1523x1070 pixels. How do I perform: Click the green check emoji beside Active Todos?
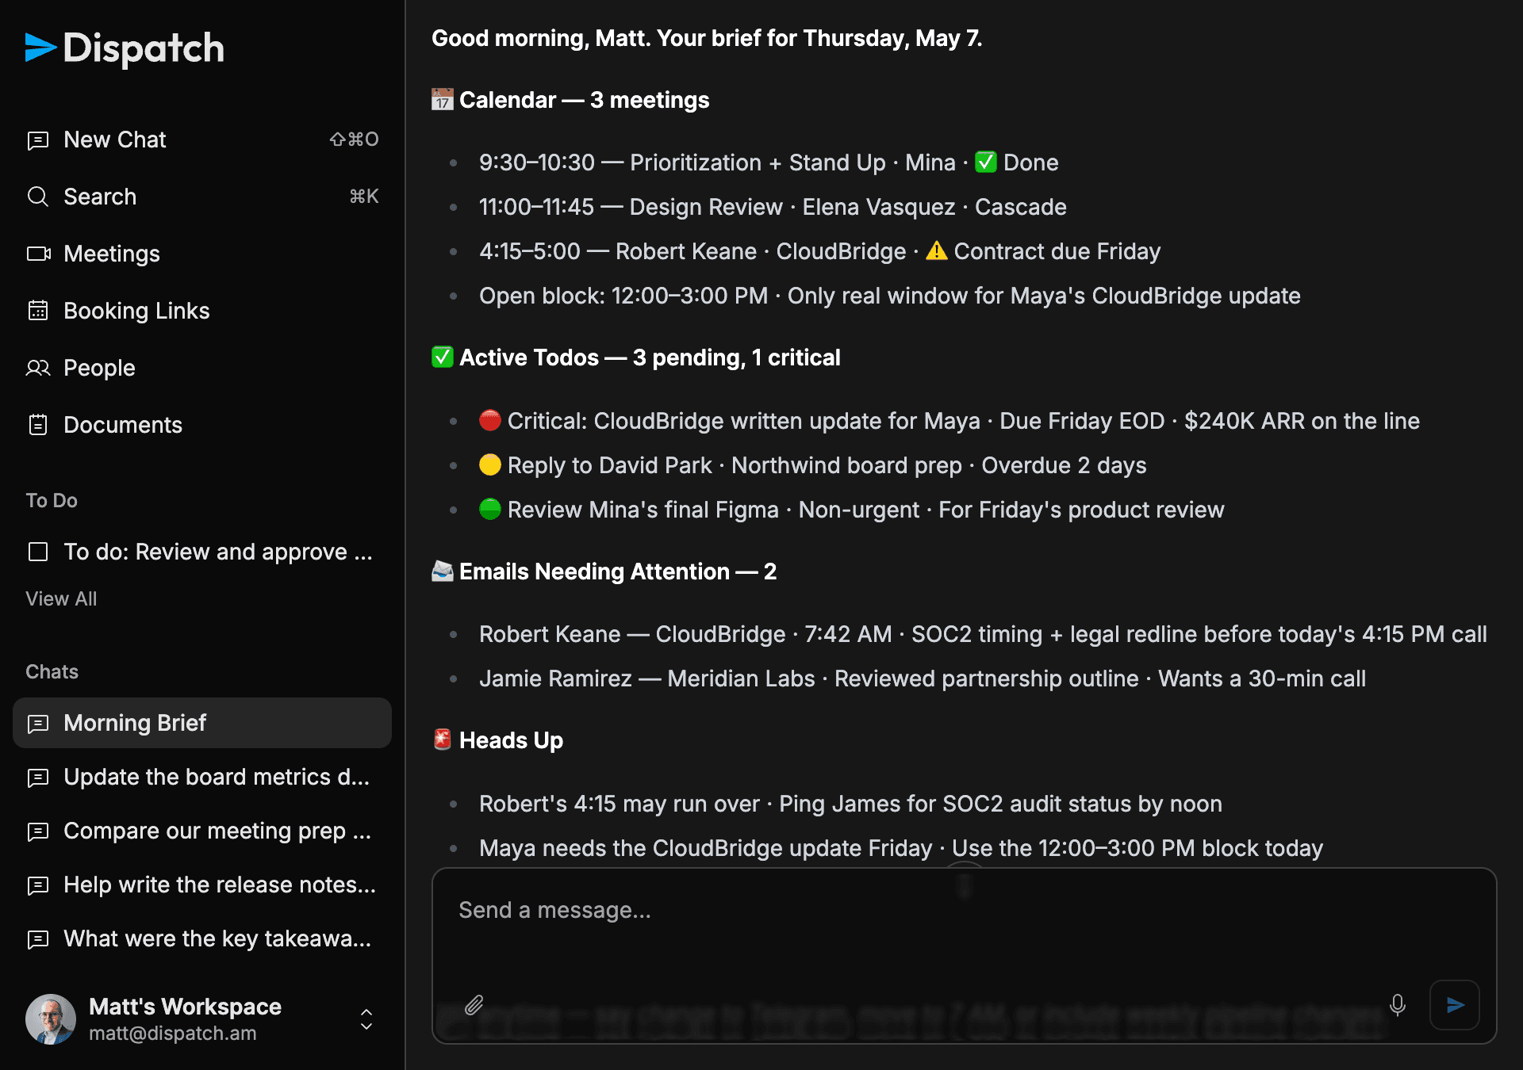[443, 357]
